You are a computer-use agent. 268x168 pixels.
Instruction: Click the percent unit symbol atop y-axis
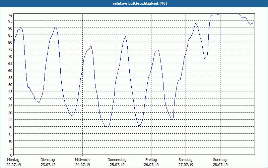click(11, 15)
